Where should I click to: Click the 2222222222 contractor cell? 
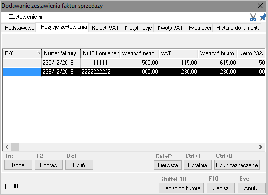pyautogui.click(x=100, y=72)
